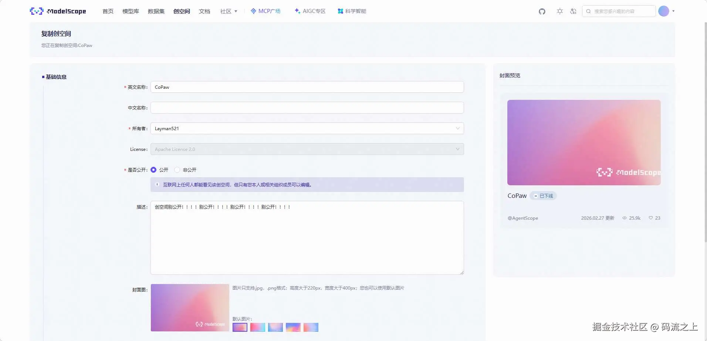Image resolution: width=707 pixels, height=341 pixels.
Task: Click the MCP广场 diamond icon
Action: tap(253, 11)
